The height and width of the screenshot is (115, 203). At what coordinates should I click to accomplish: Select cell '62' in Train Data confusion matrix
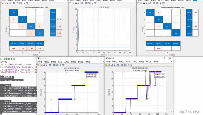[159, 19]
